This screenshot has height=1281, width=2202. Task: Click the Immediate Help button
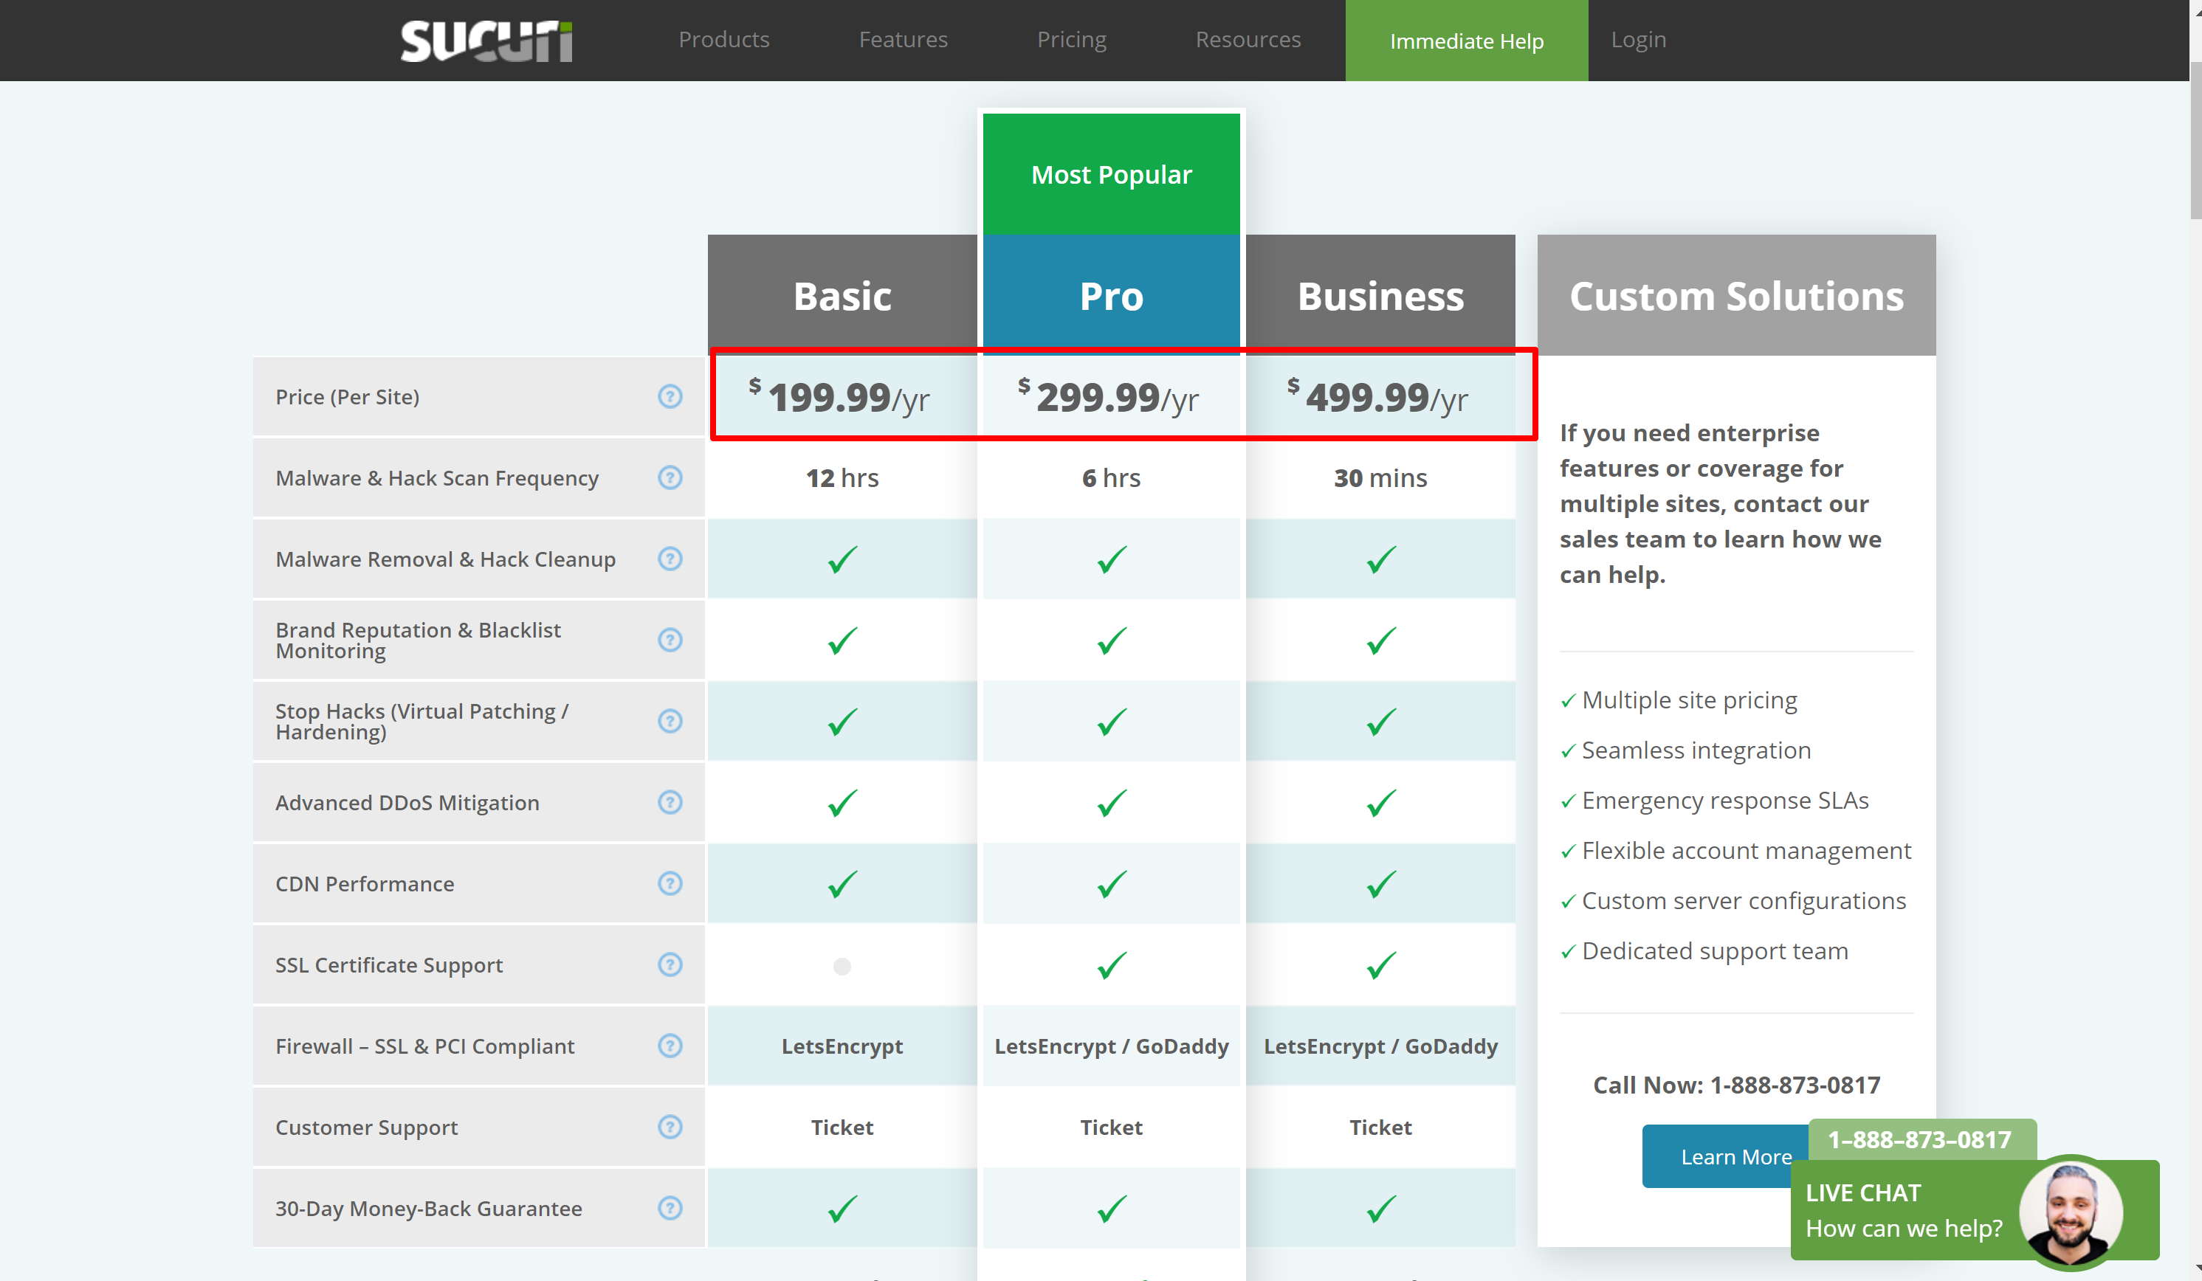click(1465, 41)
